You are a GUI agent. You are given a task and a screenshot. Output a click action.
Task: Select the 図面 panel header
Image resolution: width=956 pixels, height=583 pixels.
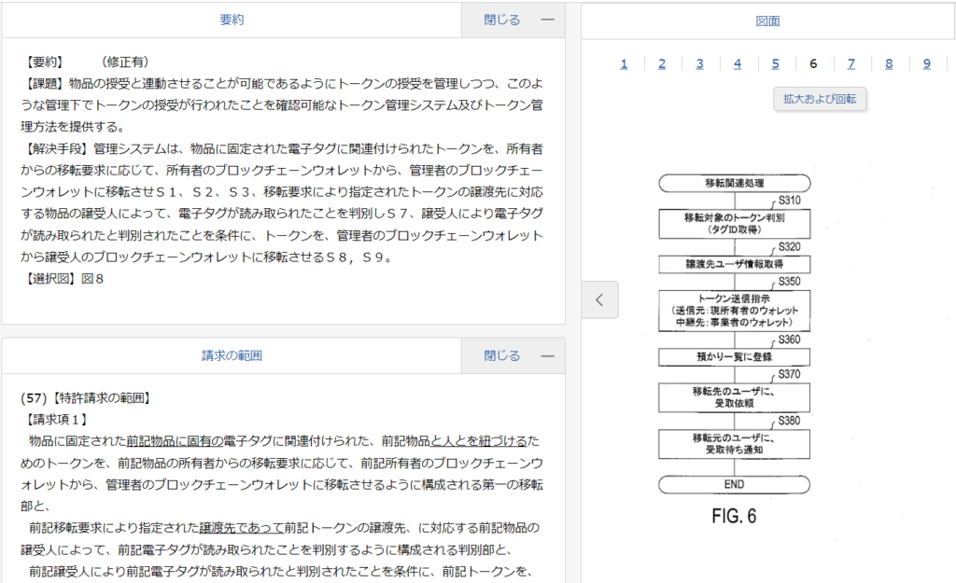click(767, 21)
